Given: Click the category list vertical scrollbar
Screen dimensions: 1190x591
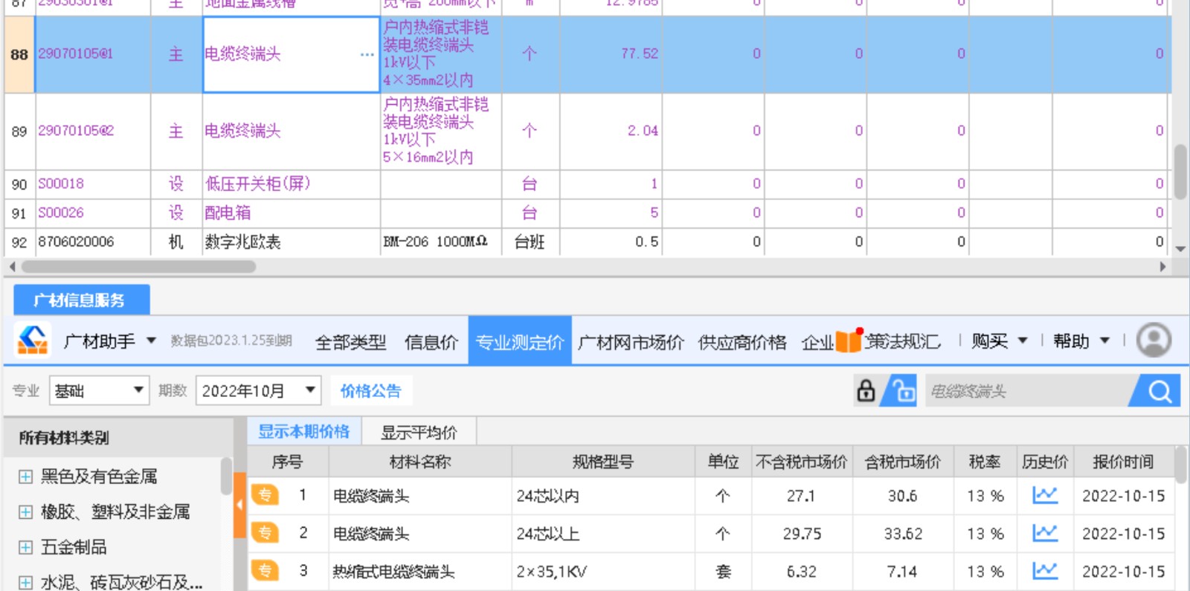Looking at the screenshot, I should [x=226, y=477].
